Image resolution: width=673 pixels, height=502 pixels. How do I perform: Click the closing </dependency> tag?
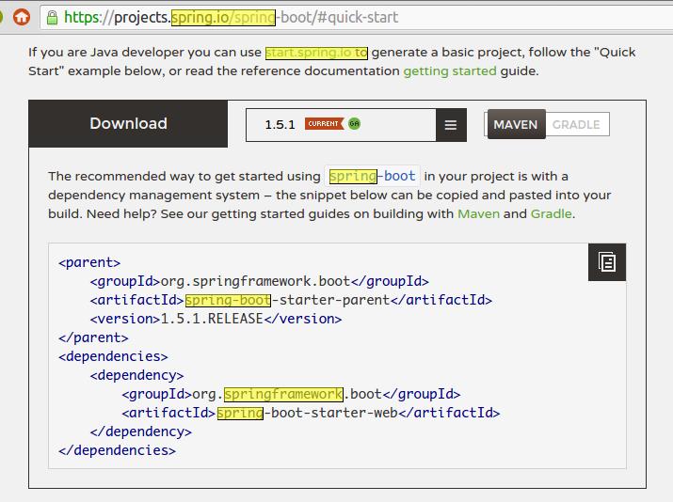(141, 431)
